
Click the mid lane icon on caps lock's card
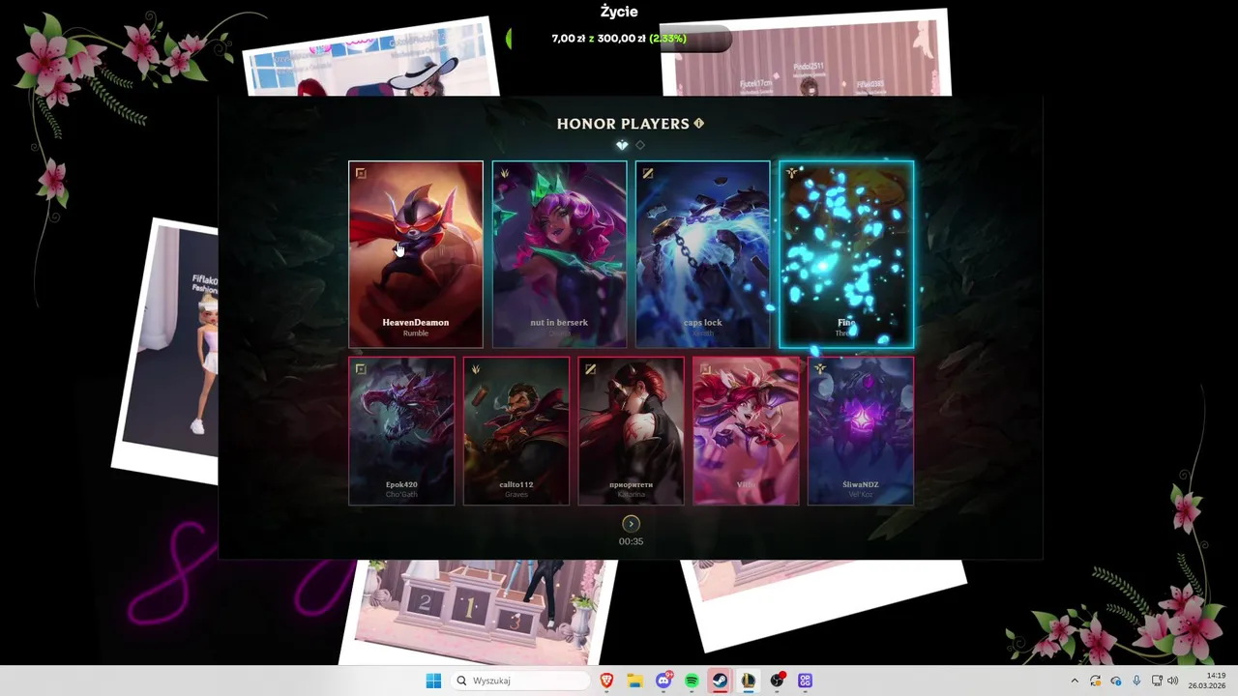[x=648, y=174]
